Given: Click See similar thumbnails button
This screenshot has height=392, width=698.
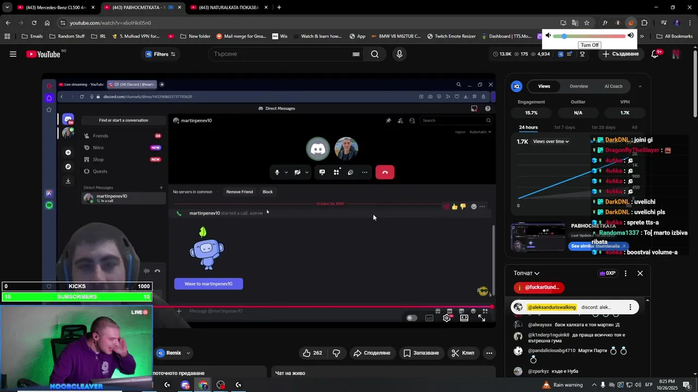Looking at the screenshot, I should 598,246.
